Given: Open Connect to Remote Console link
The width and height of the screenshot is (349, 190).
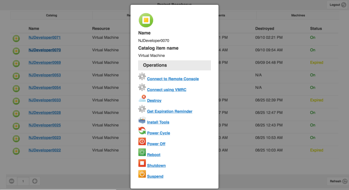Looking at the screenshot, I should click(173, 79).
